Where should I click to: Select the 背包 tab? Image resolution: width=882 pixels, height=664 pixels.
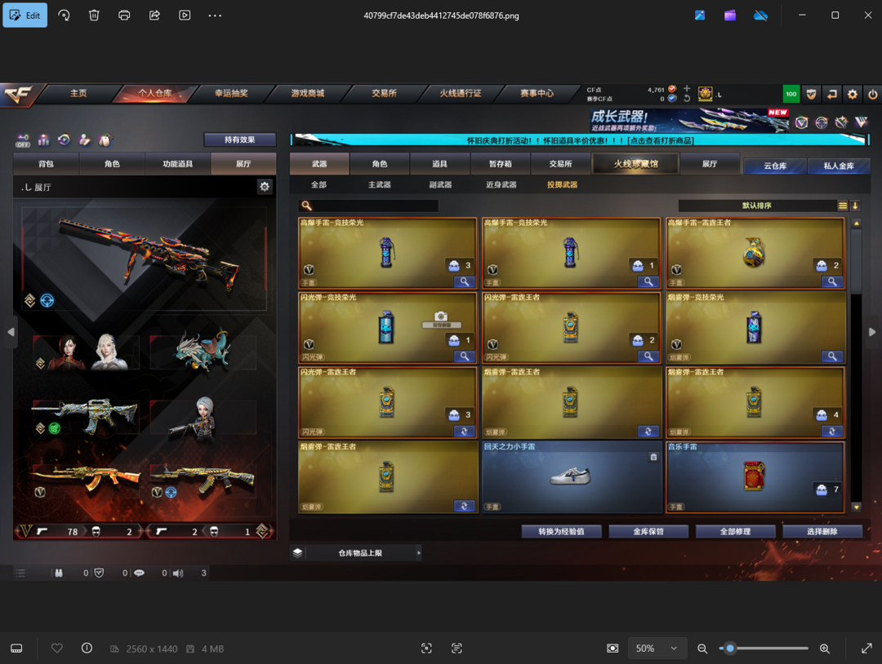coord(46,164)
